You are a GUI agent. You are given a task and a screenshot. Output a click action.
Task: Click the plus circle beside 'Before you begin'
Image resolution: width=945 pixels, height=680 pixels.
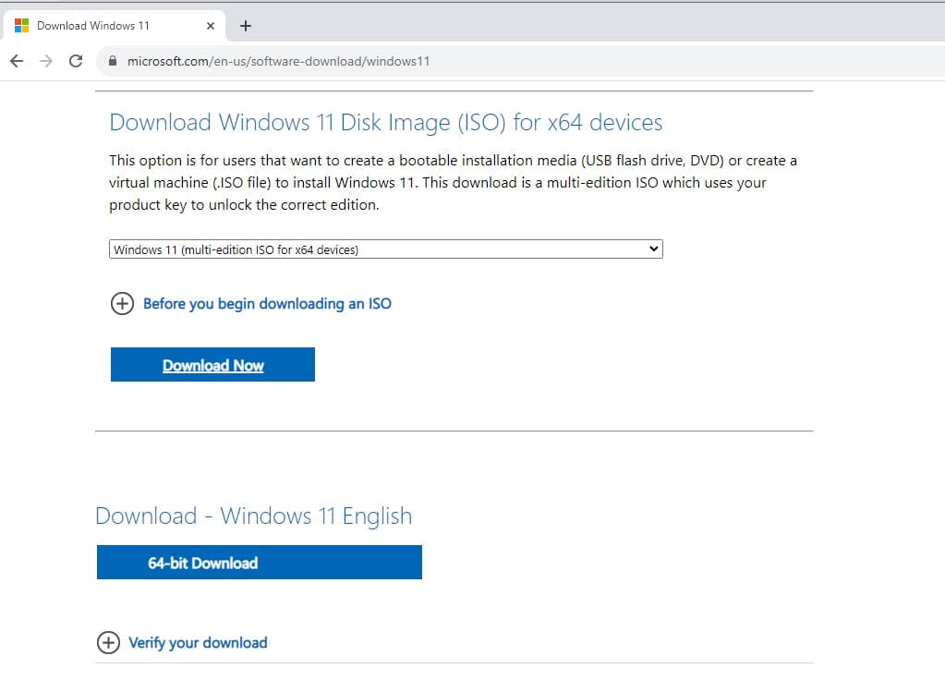pos(122,304)
